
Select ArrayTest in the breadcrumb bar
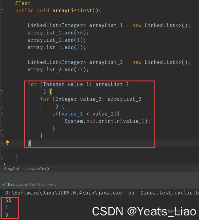(11, 169)
